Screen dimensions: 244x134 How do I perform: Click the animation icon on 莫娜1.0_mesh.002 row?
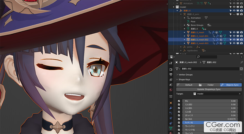point(214,40)
